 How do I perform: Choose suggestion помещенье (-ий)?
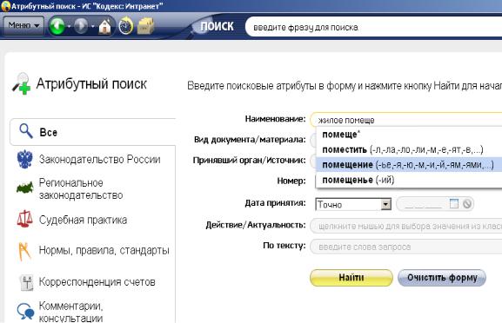tap(409, 180)
